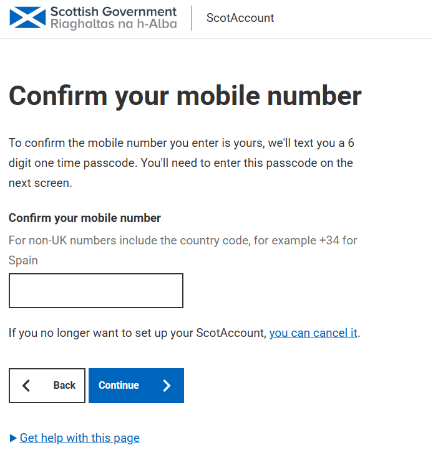Go back using the Back button label
Viewport: 433px width, 460px height.
(x=64, y=385)
